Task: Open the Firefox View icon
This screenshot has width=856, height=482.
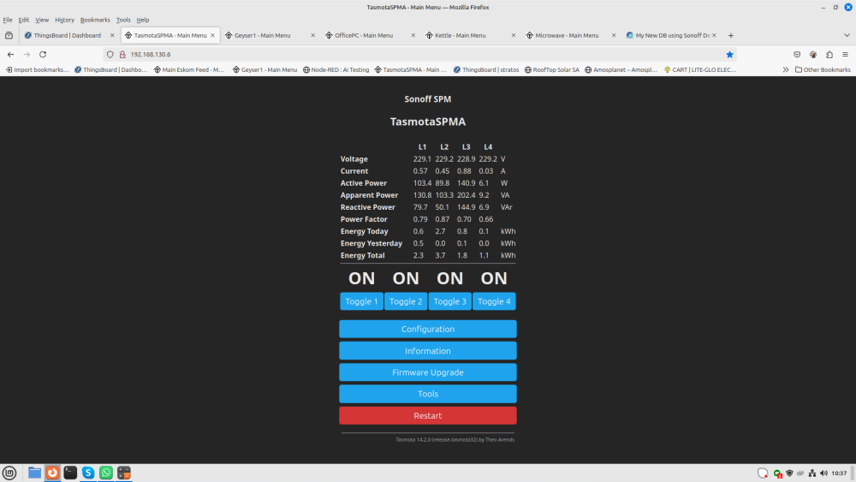Action: coord(9,35)
